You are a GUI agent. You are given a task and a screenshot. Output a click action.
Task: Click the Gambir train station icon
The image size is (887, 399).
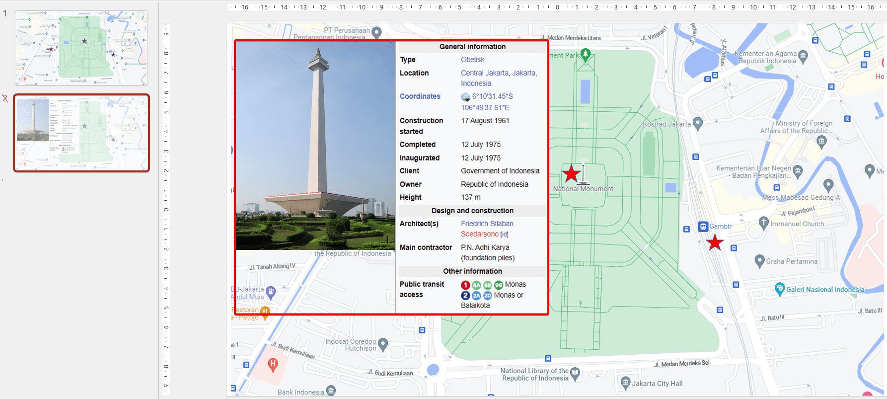point(703,227)
